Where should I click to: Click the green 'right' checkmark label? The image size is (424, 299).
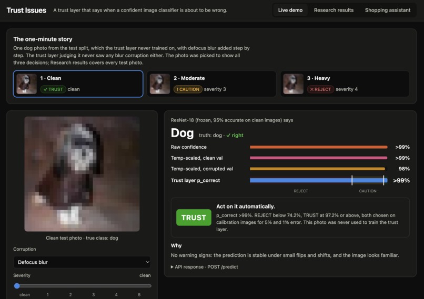pos(235,136)
